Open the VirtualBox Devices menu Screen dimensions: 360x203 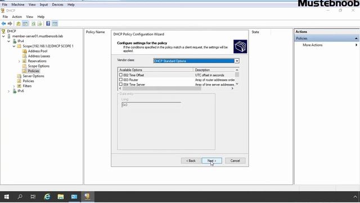[x=57, y=5]
